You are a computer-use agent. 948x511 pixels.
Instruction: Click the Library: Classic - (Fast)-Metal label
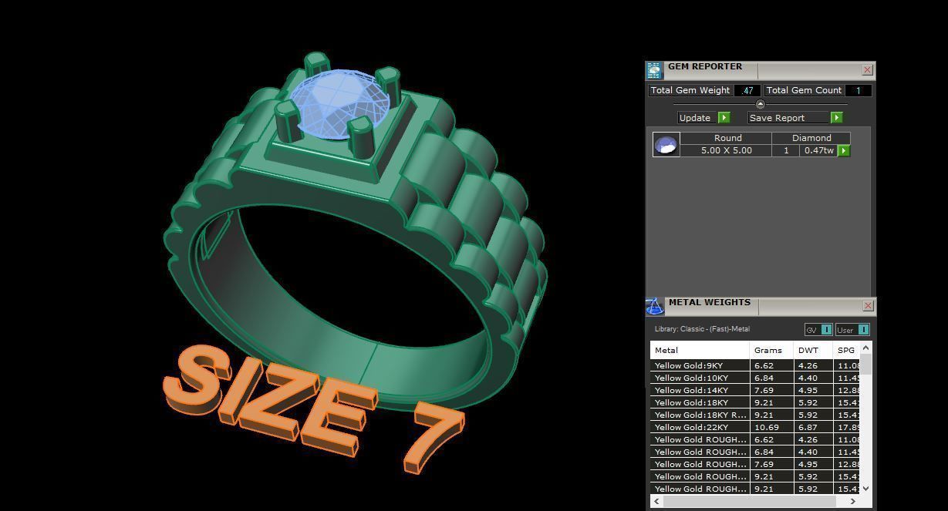(702, 329)
